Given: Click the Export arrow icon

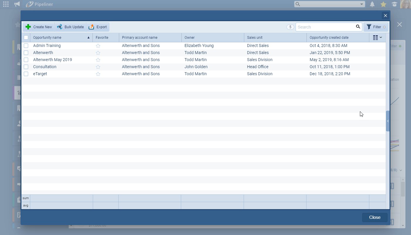Looking at the screenshot, I should [91, 27].
